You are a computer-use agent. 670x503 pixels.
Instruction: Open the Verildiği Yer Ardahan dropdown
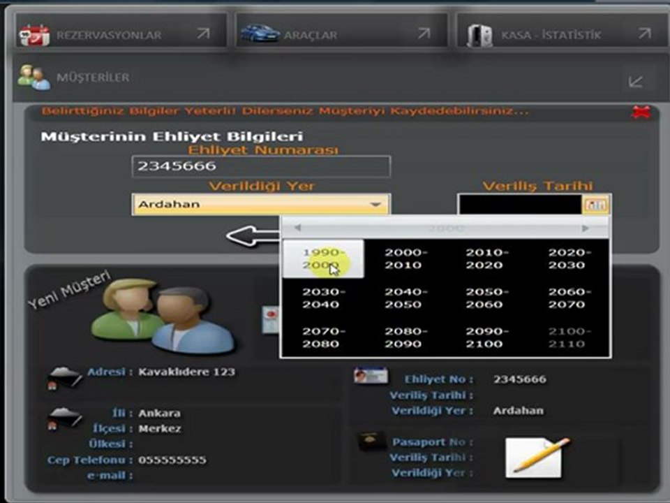(x=261, y=205)
